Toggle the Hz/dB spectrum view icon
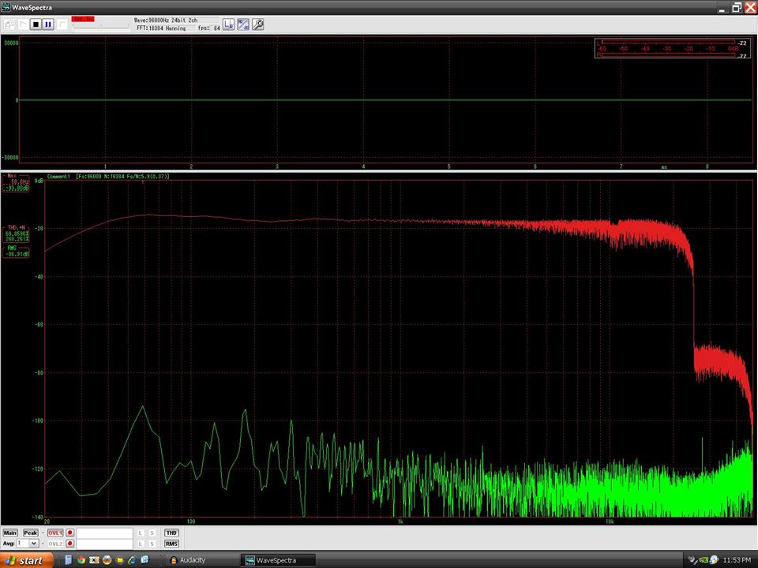The height and width of the screenshot is (568, 758). point(243,24)
